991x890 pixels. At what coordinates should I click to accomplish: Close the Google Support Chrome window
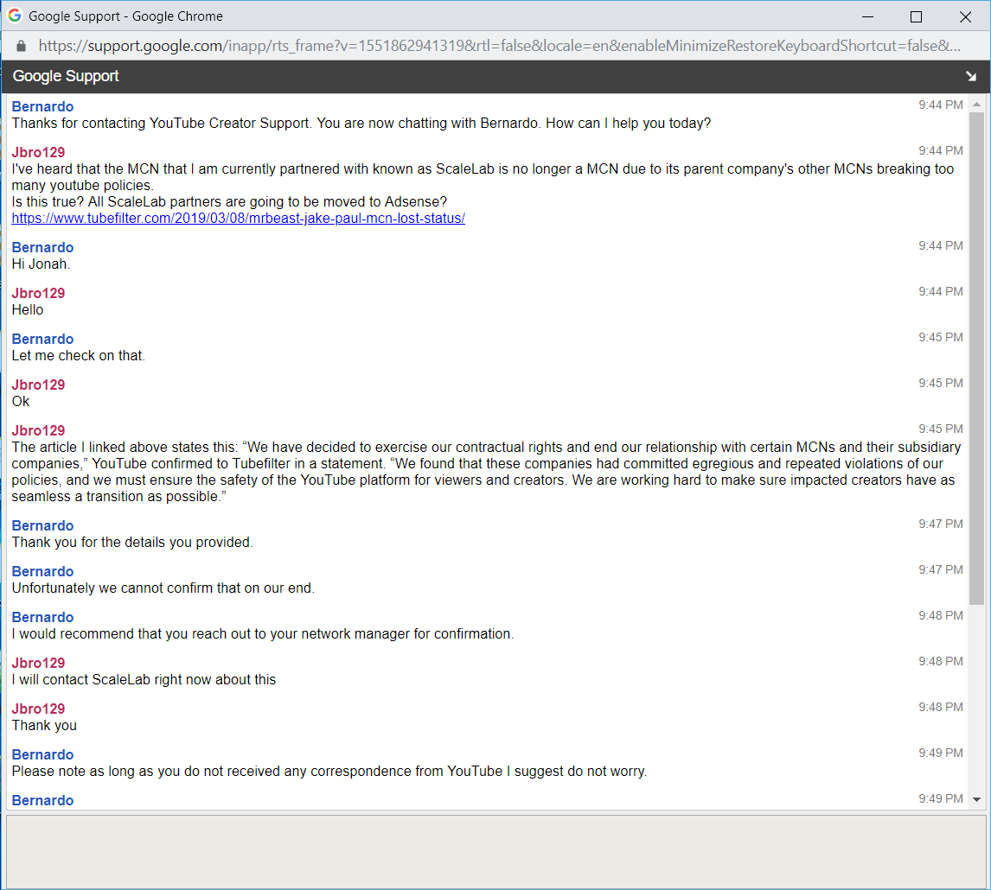pos(965,17)
